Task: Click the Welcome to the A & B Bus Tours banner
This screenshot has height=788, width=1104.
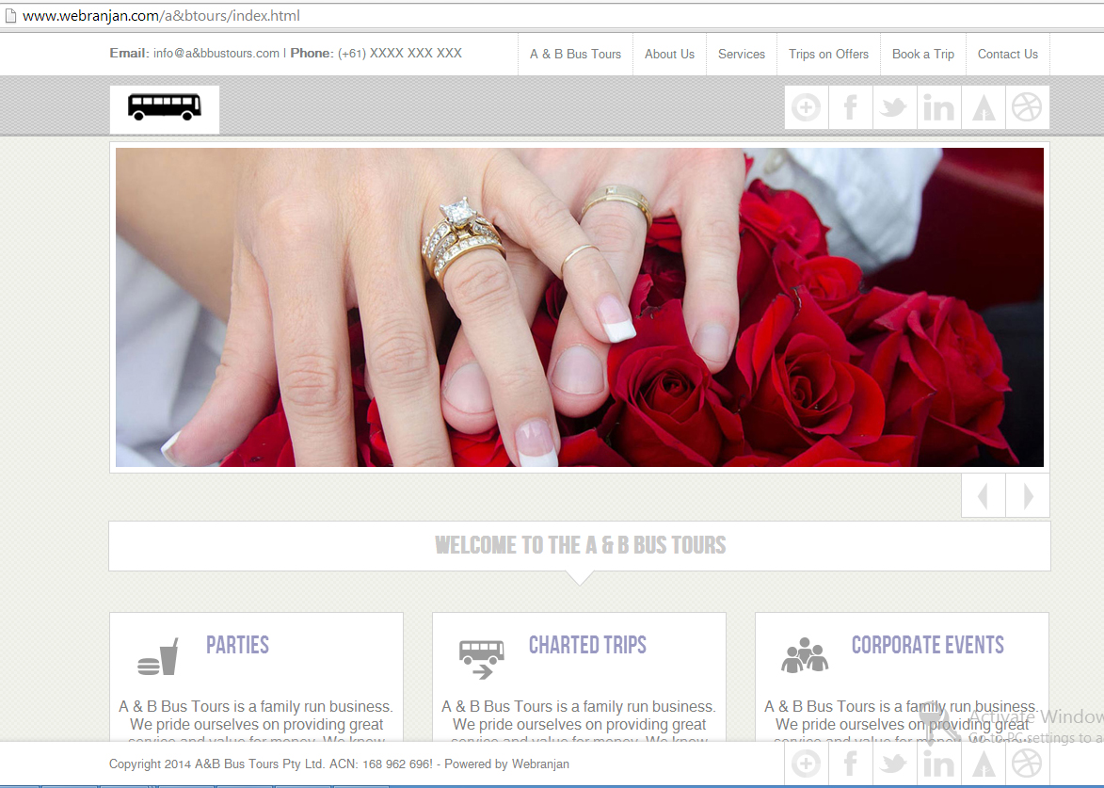Action: pyautogui.click(x=580, y=546)
